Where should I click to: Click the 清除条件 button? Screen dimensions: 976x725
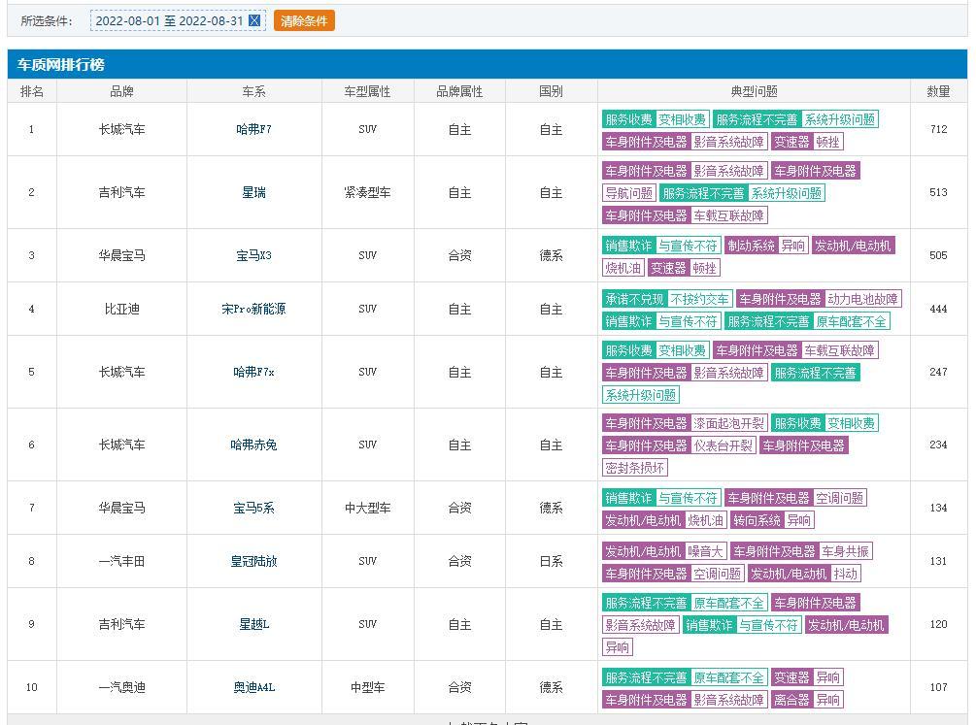click(304, 20)
